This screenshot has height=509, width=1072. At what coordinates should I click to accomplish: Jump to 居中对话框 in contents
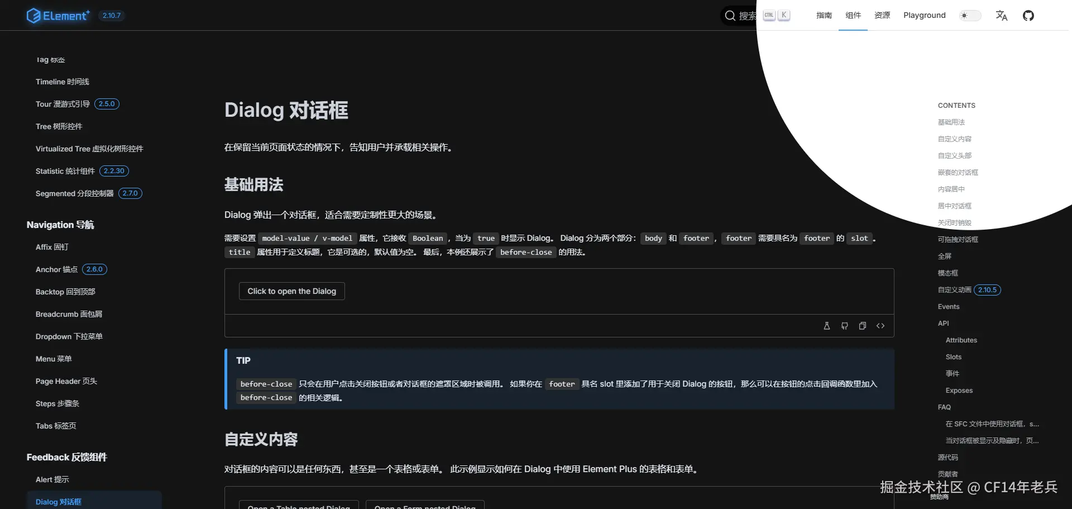pyautogui.click(x=955, y=206)
